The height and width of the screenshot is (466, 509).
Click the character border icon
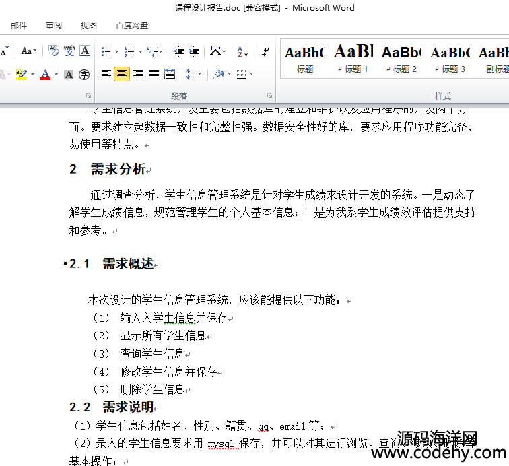[85, 51]
